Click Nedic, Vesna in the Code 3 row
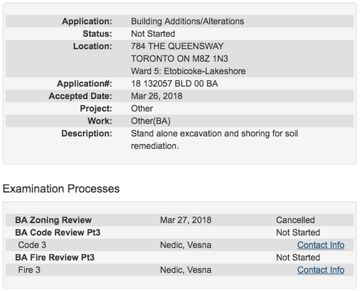This screenshot has width=360, height=291. tap(185, 245)
